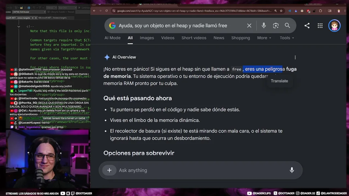The width and height of the screenshot is (349, 196).
Task: Open the Chrome profile avatar in toolbar
Action: coord(339,11)
